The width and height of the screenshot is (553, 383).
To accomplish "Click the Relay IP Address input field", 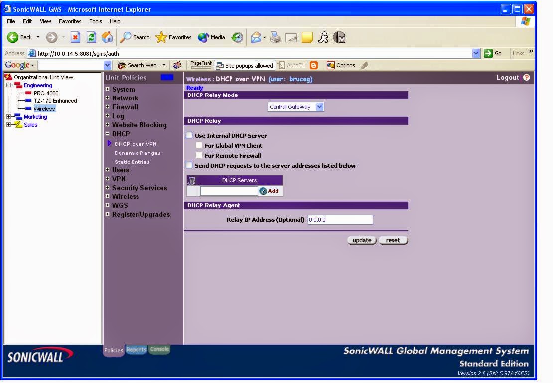I will click(x=340, y=220).
